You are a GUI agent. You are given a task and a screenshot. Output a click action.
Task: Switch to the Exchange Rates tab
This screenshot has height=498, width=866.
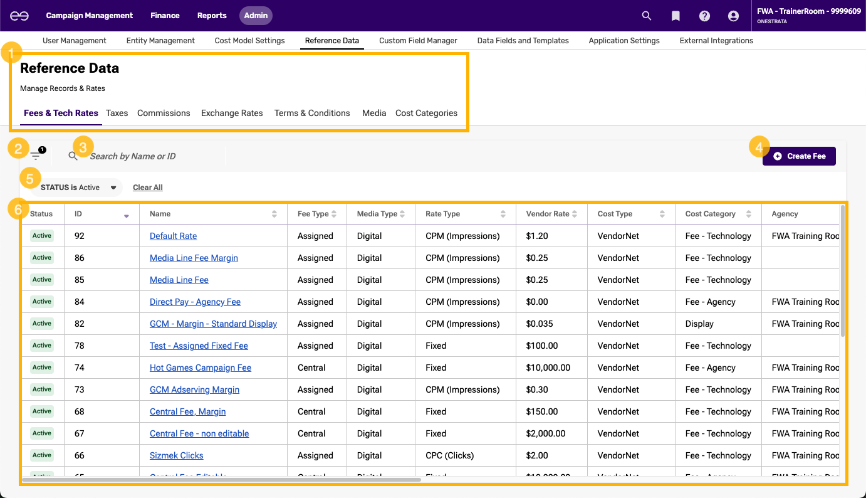pos(232,113)
